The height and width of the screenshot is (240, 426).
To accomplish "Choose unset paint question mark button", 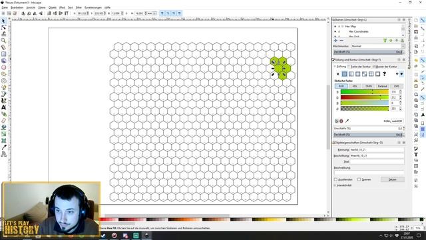I will point(385,74).
